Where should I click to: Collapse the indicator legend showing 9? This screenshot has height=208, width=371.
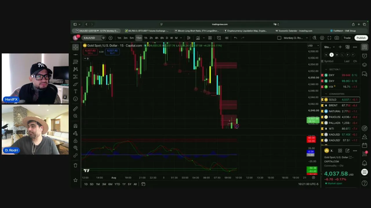point(86,59)
